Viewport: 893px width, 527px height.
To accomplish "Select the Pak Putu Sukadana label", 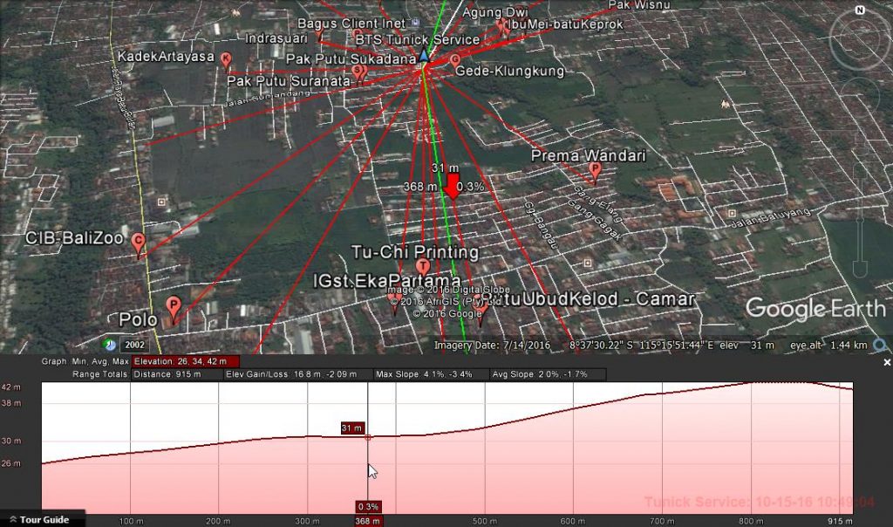I will click(x=351, y=58).
